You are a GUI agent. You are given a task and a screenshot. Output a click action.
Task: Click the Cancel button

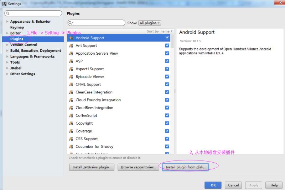tap(233, 185)
